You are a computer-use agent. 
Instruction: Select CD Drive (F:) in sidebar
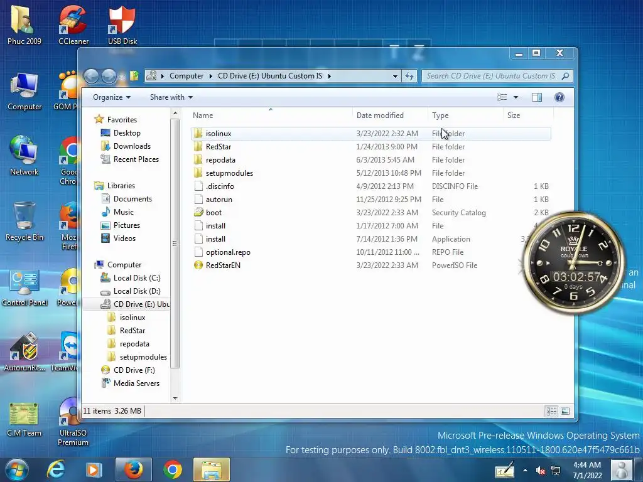[x=134, y=370]
